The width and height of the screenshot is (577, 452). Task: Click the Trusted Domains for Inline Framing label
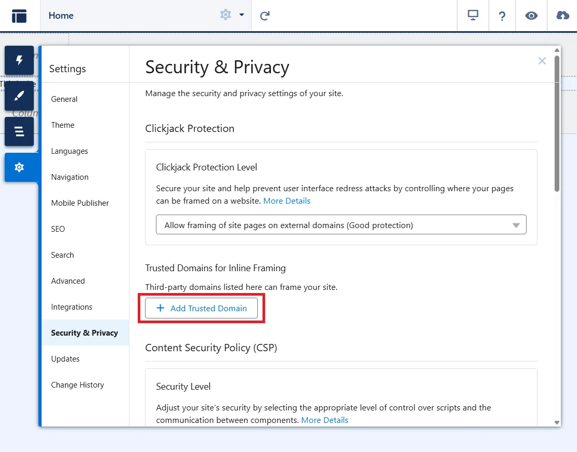tap(215, 268)
